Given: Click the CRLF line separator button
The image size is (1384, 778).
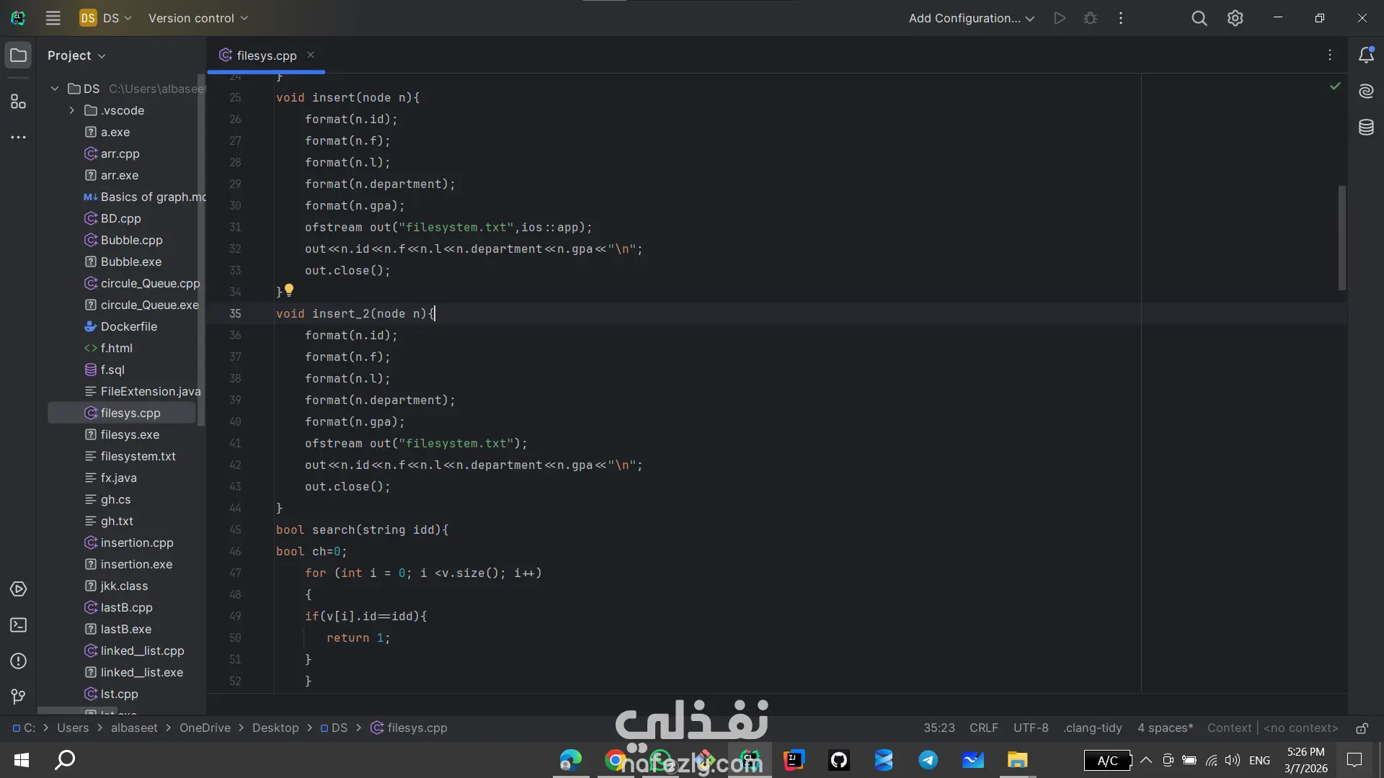Looking at the screenshot, I should pyautogui.click(x=983, y=728).
